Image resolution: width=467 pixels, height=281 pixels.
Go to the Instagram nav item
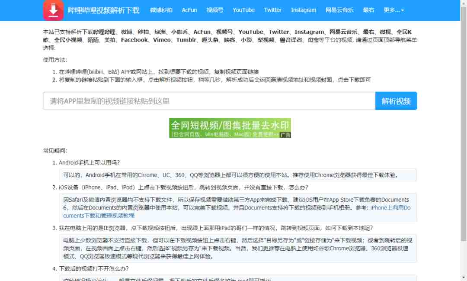(x=304, y=10)
